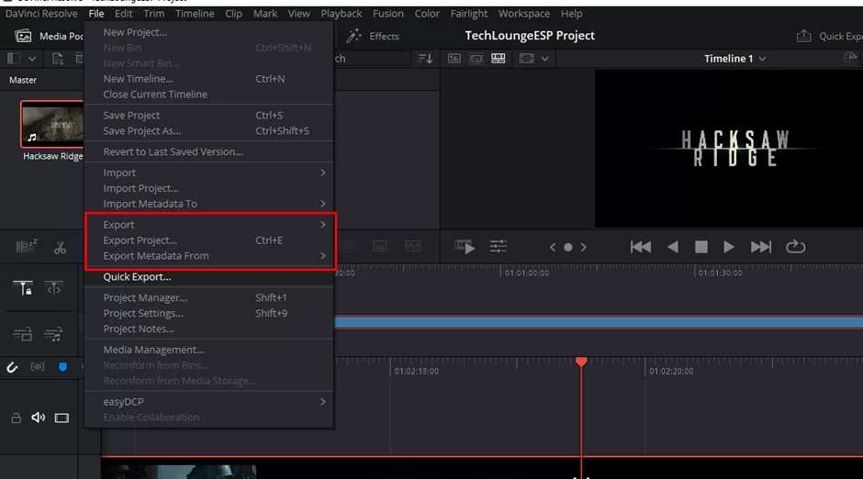Select the Hacksaw Ridge clip thumbnail
This screenshot has height=479, width=863.
click(52, 124)
